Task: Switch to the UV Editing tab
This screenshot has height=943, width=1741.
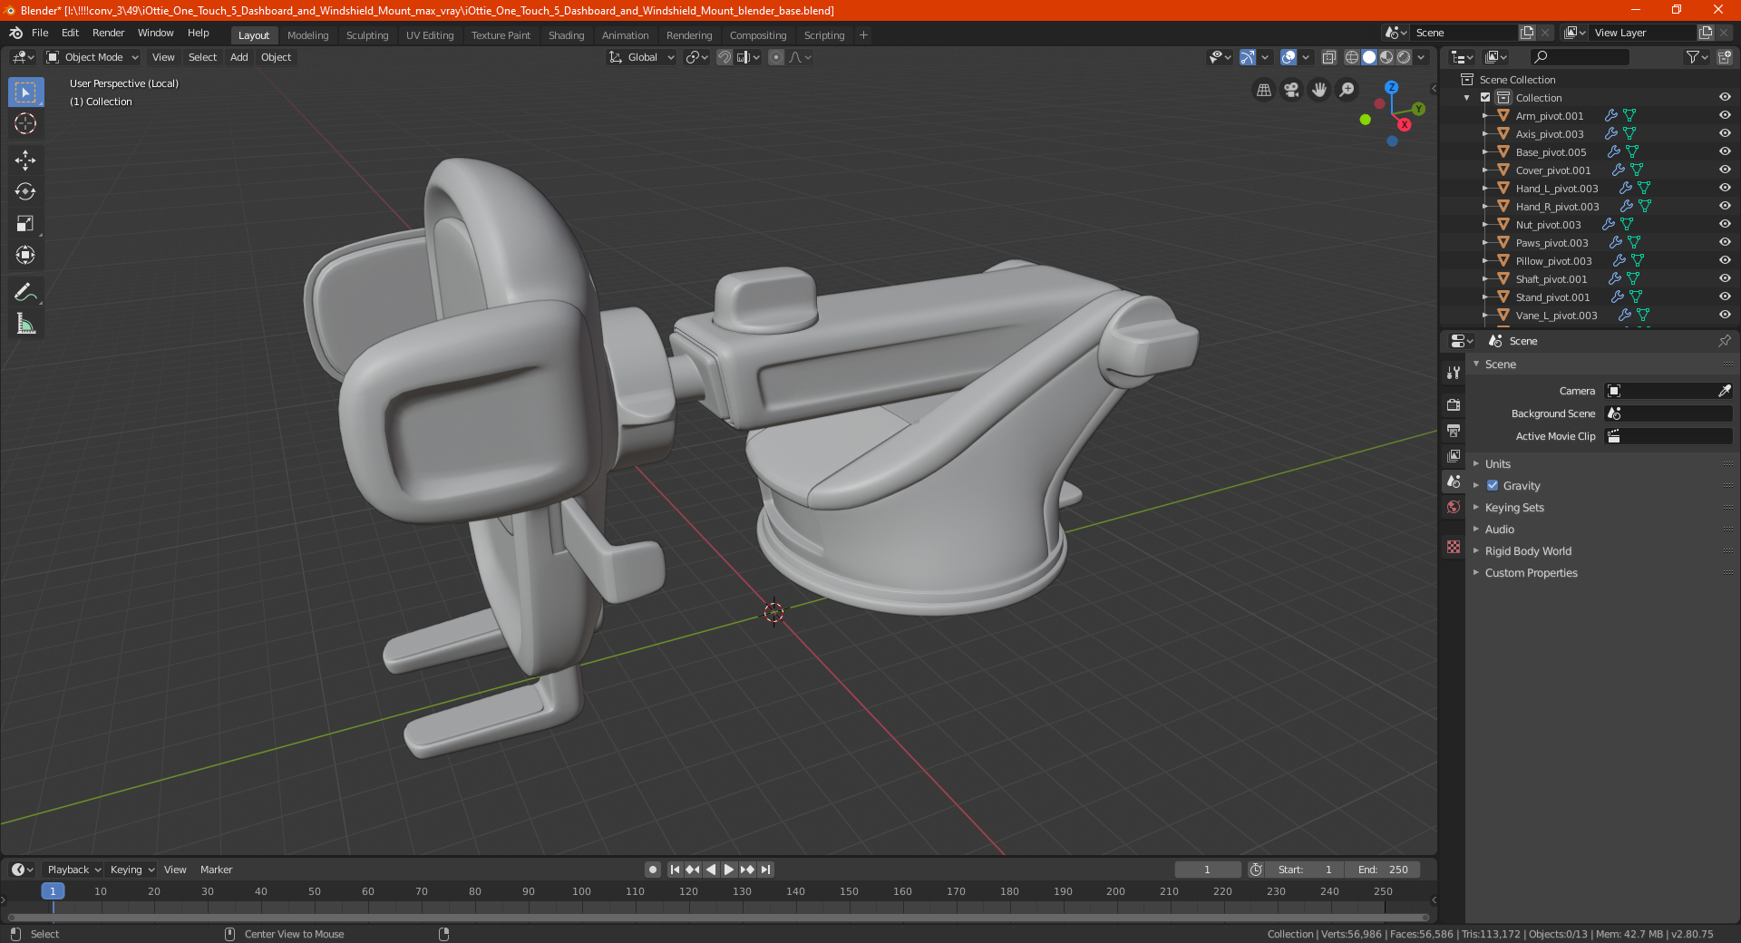Action: [430, 35]
